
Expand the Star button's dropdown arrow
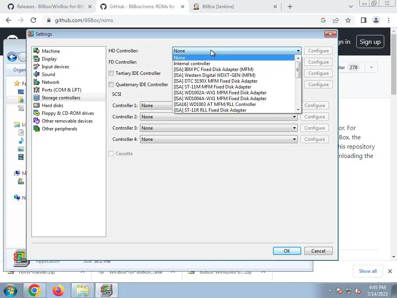coord(371,68)
